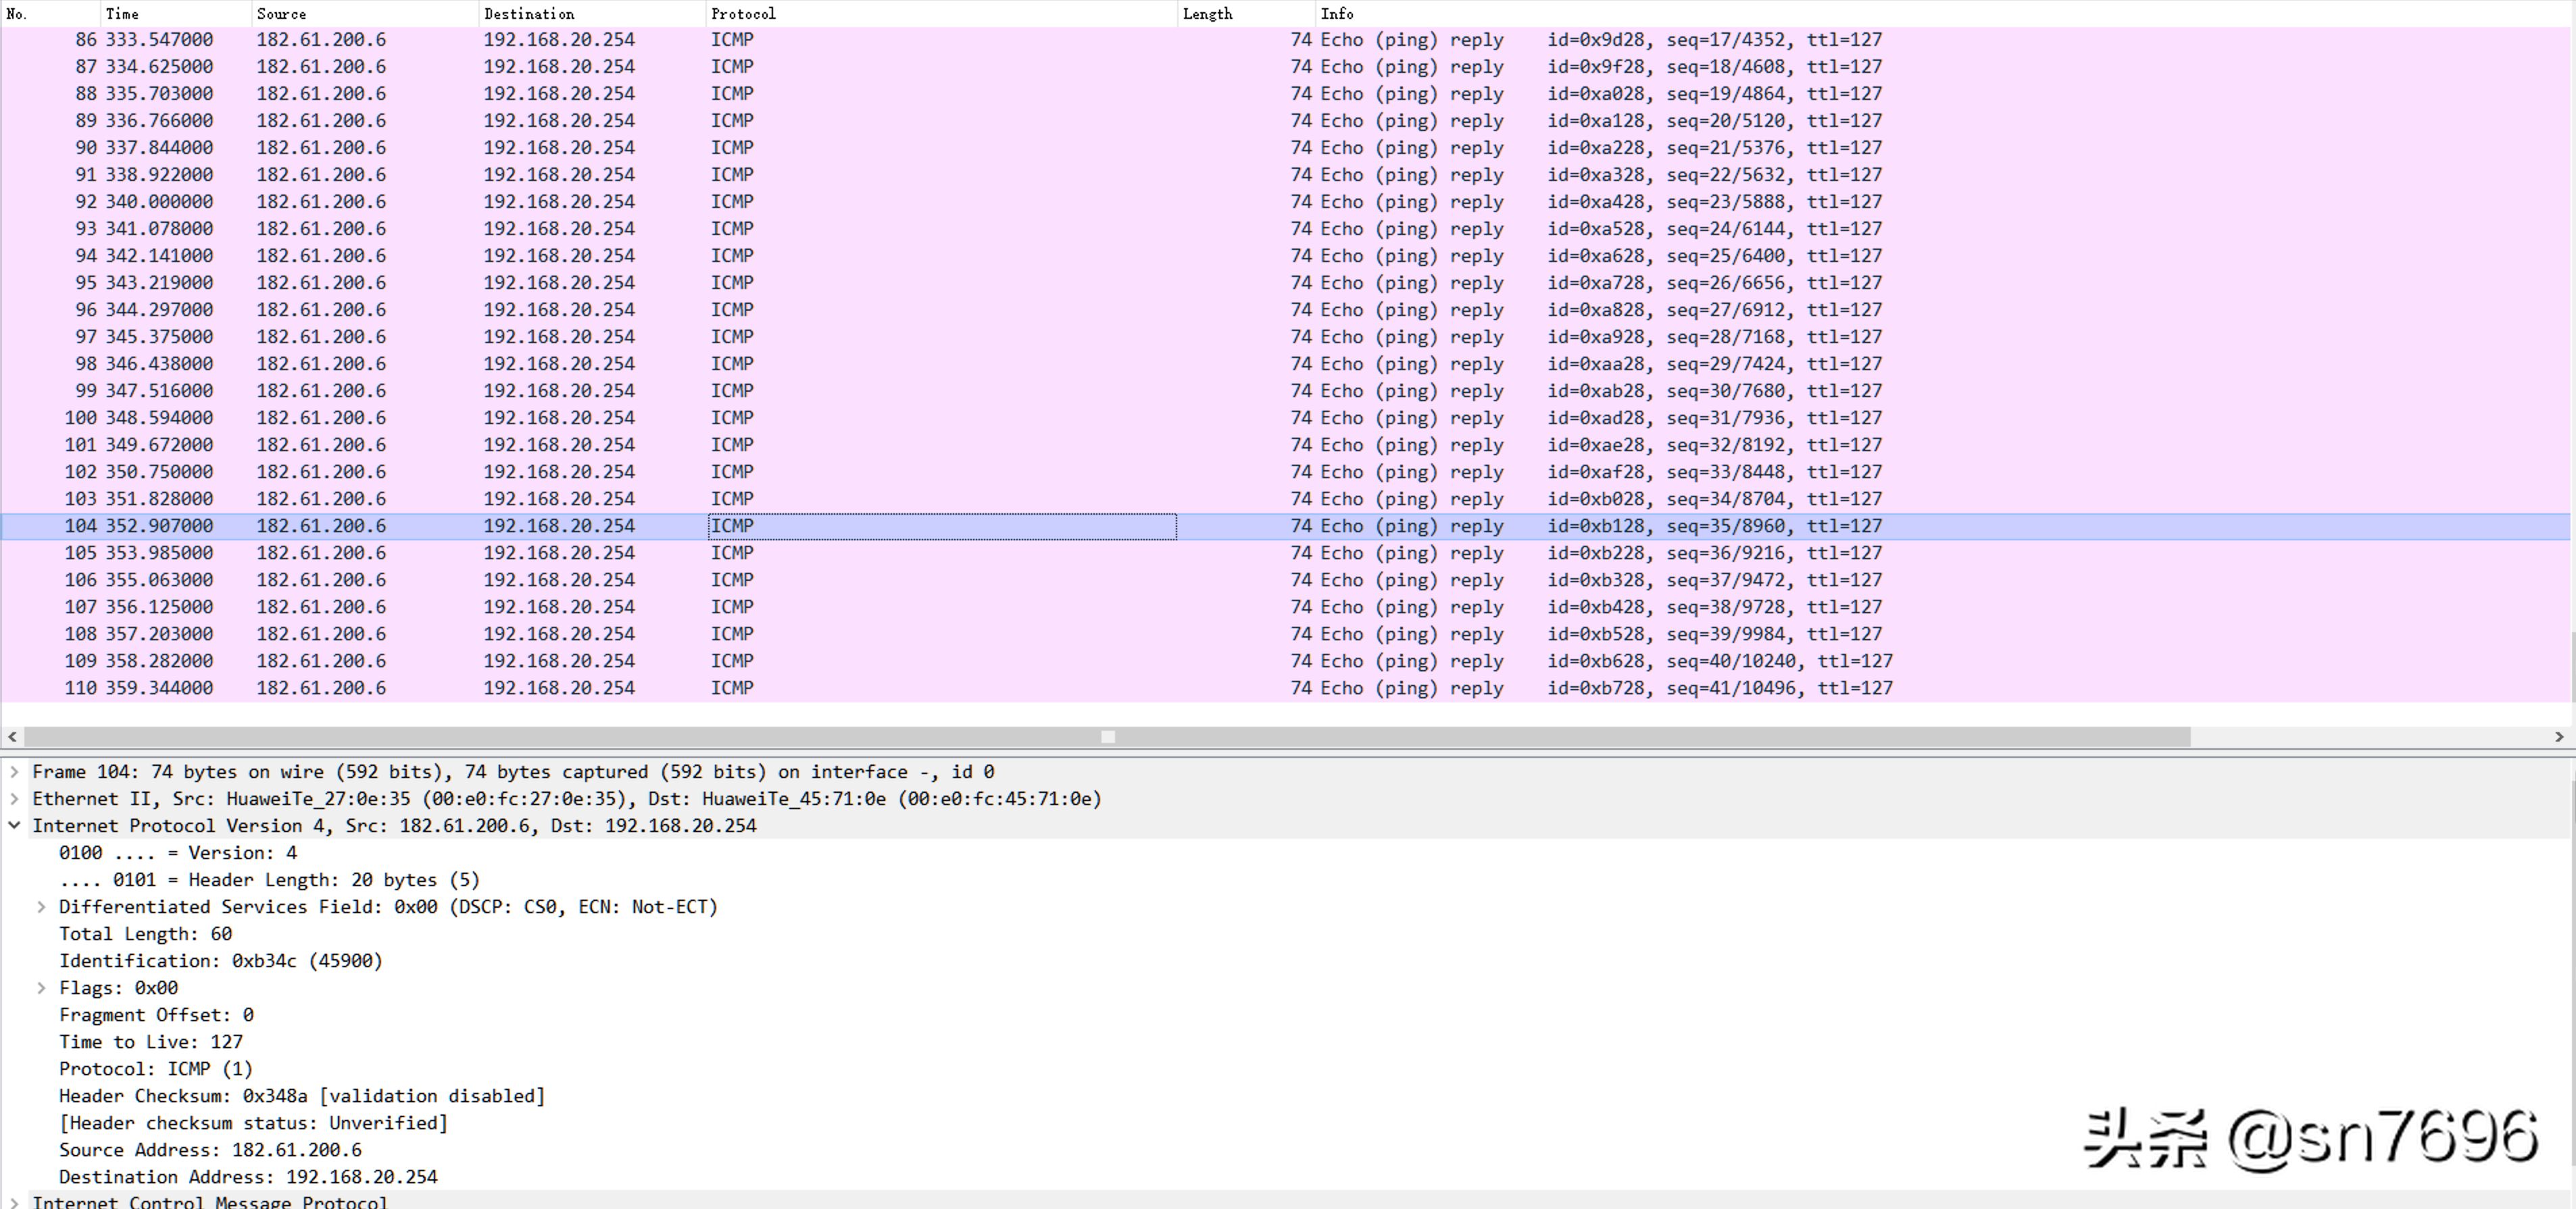Select packet number 105 row
The width and height of the screenshot is (2576, 1209).
point(1286,552)
